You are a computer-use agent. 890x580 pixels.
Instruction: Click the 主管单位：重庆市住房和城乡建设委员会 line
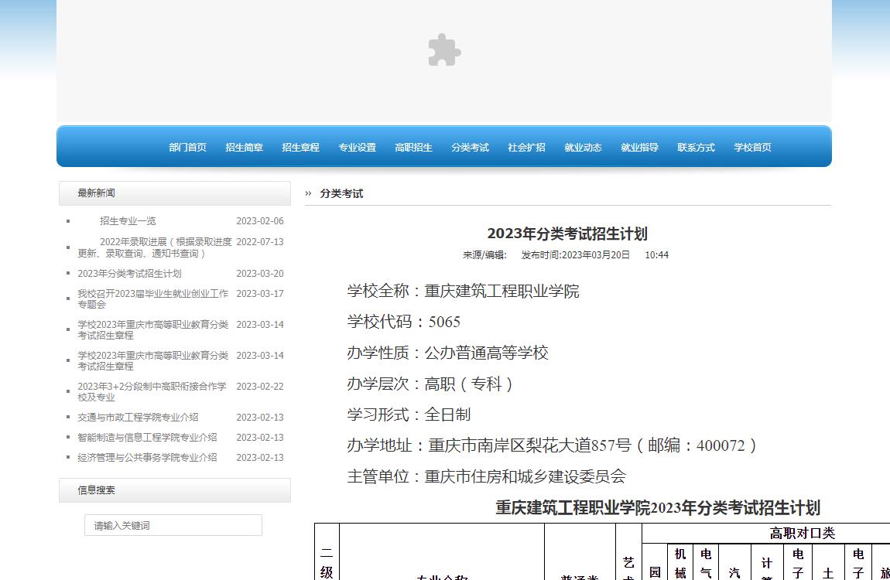[487, 476]
